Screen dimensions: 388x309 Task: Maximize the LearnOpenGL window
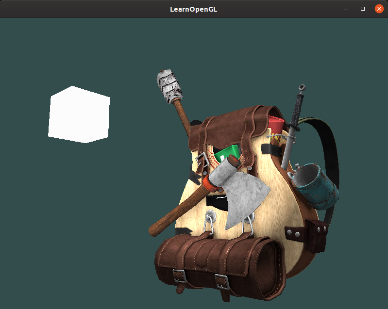tap(363, 9)
